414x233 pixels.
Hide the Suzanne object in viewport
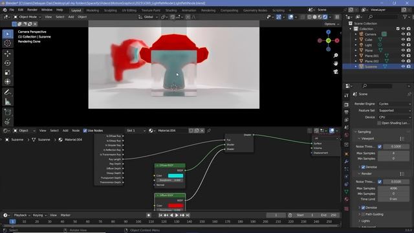coord(403,67)
